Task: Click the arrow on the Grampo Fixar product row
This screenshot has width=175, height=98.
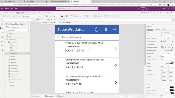Action: [115, 66]
